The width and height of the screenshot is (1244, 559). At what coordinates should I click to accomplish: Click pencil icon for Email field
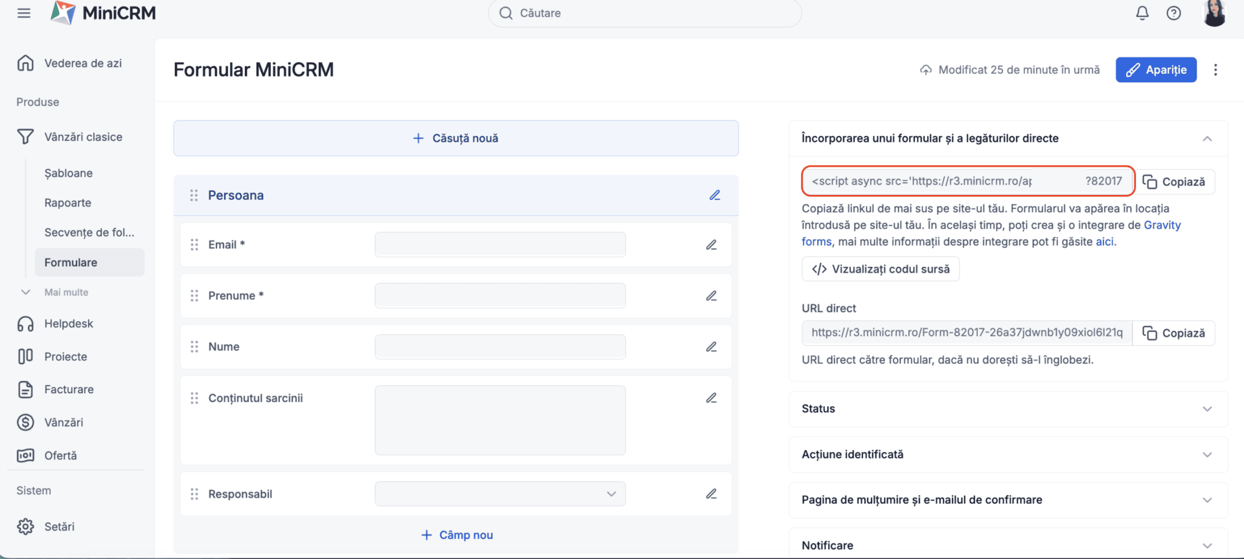[x=711, y=245]
